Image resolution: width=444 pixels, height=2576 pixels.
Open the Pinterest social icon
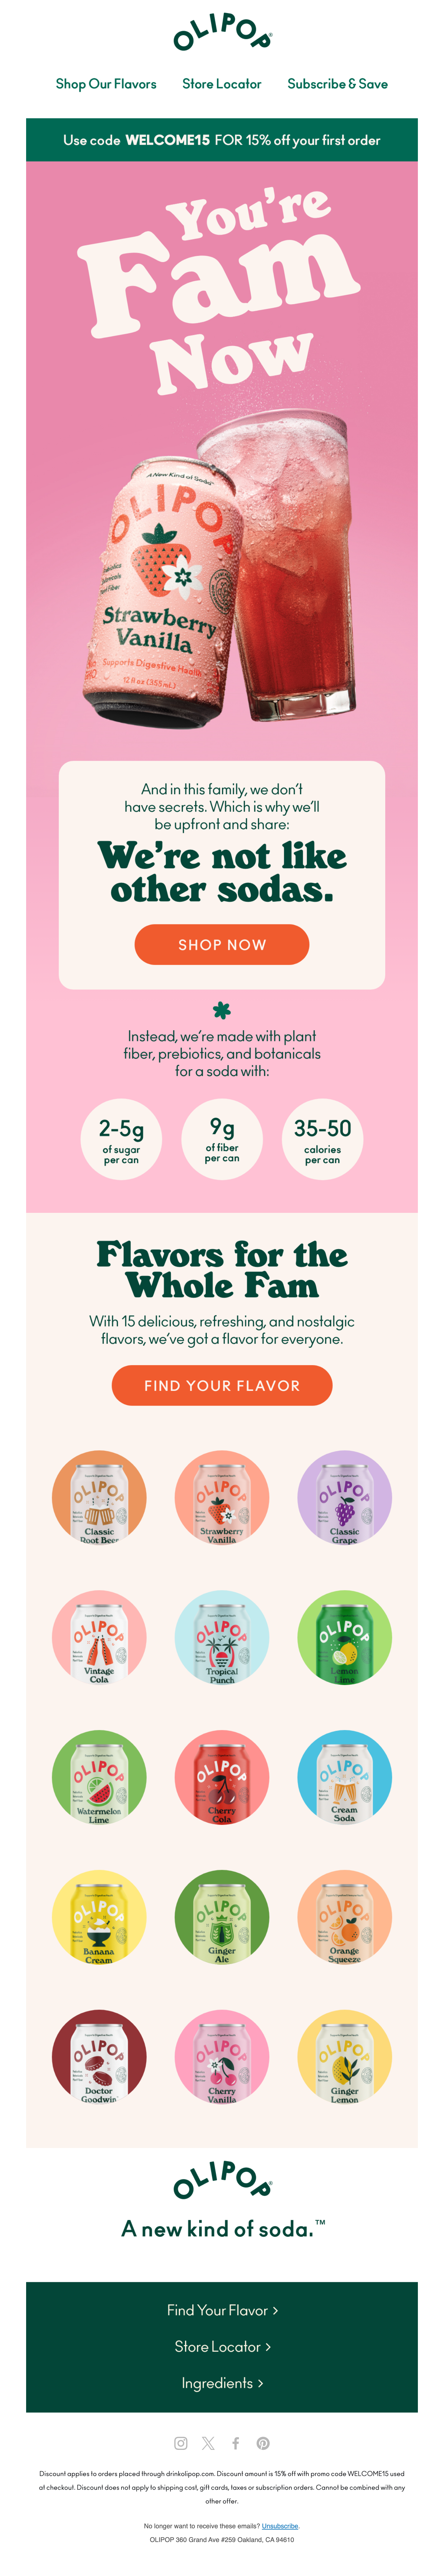263,2443
